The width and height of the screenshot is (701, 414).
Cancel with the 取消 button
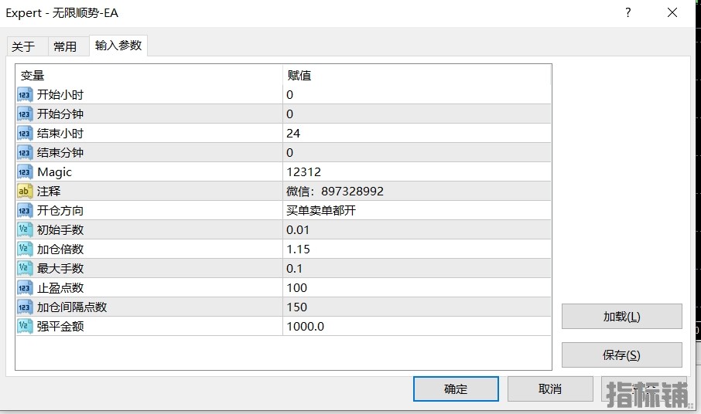pyautogui.click(x=550, y=389)
